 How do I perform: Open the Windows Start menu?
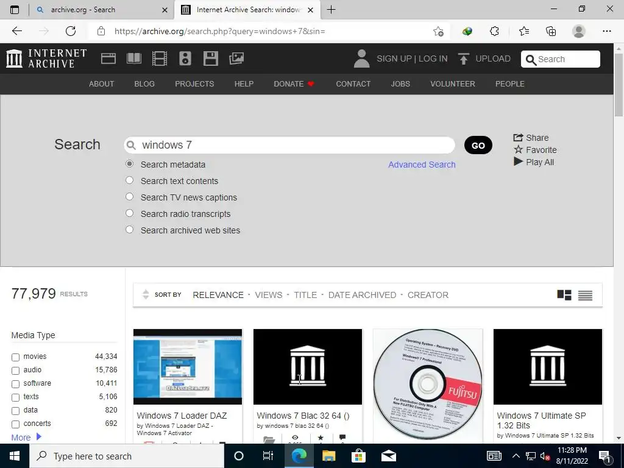pos(15,456)
